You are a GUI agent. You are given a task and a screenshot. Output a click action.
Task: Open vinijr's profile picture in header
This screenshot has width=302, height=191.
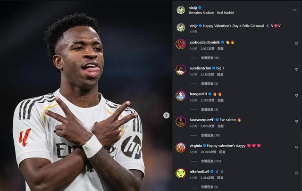(x=181, y=10)
